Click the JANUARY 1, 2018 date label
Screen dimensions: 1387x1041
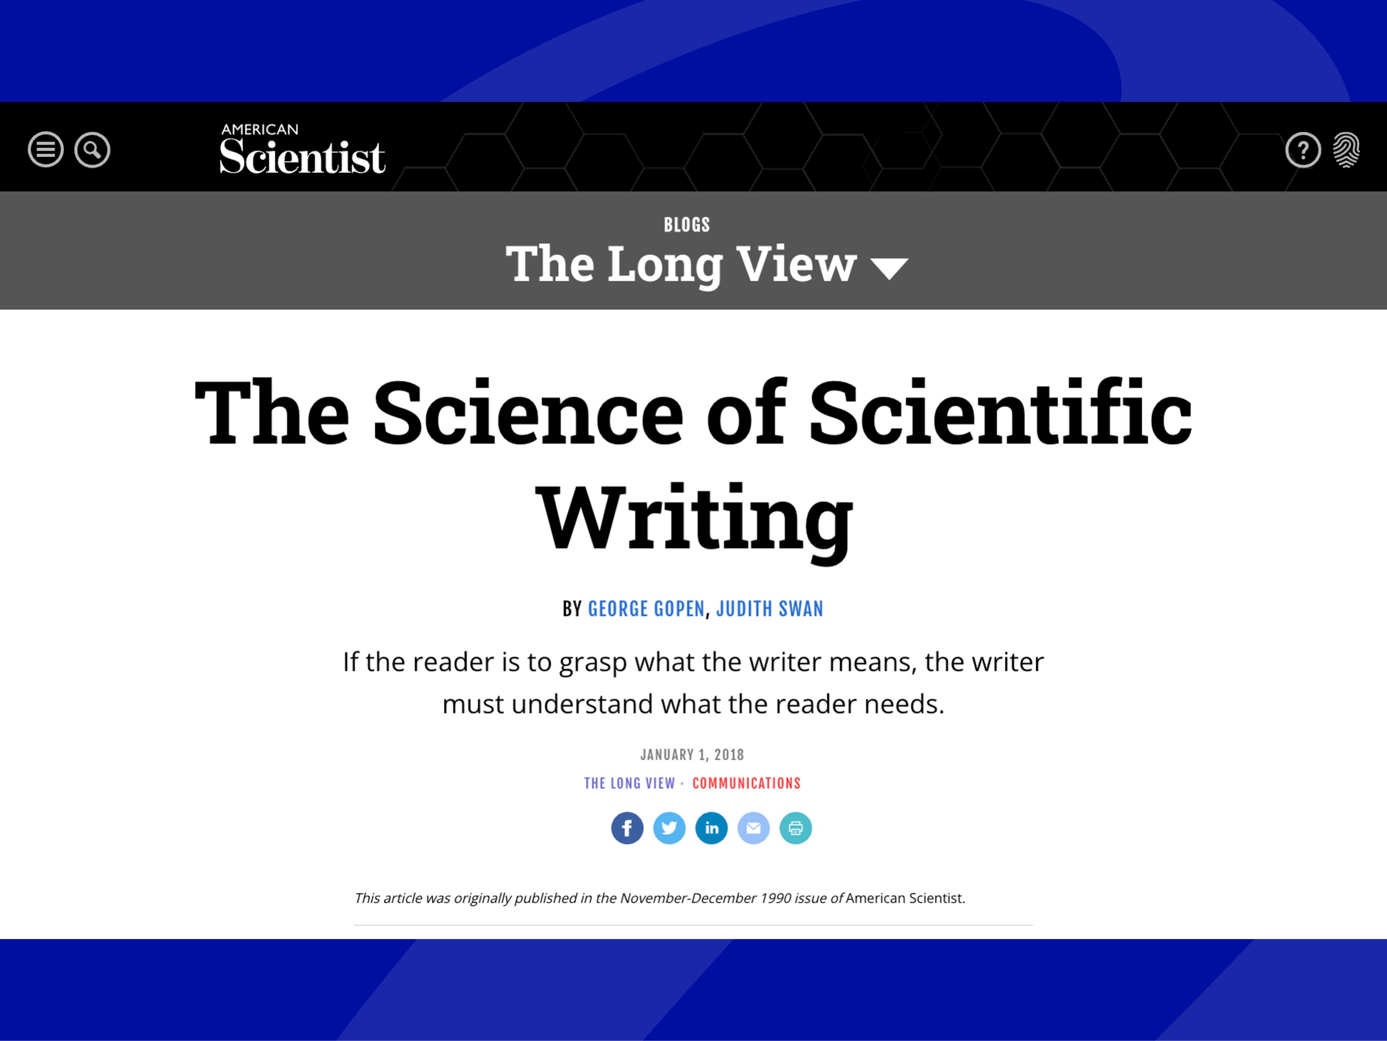tap(692, 754)
